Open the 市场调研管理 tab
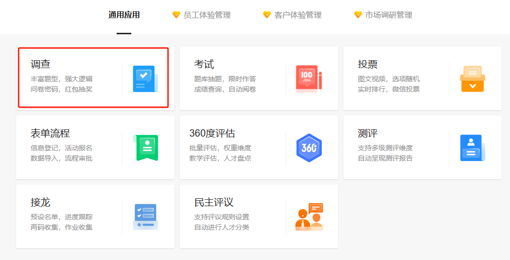510x260 pixels. click(389, 15)
